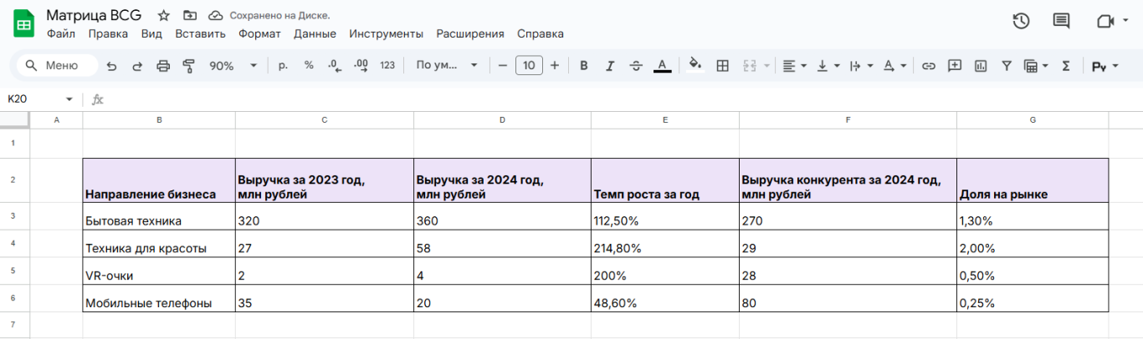Open the Справка menu
The image size is (1143, 339).
point(541,34)
